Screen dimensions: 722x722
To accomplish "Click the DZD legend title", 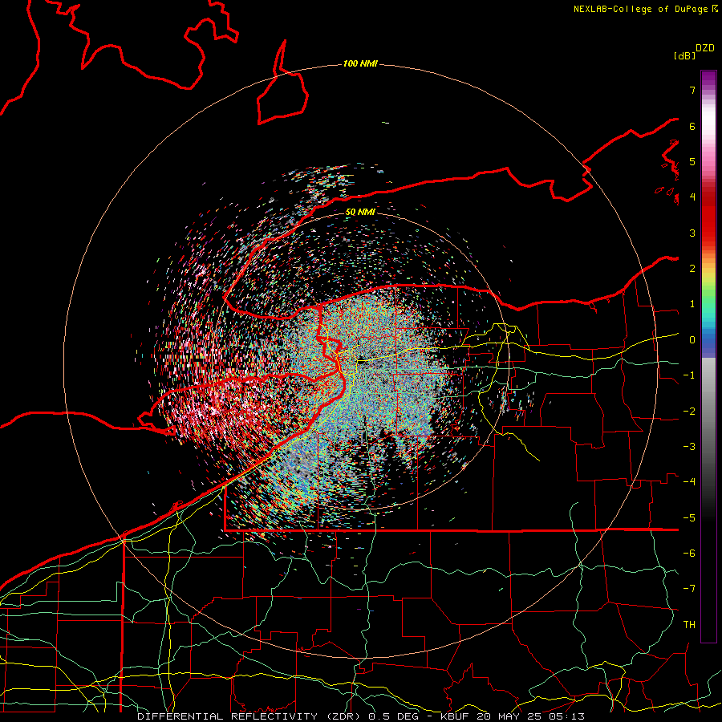I will [x=705, y=48].
